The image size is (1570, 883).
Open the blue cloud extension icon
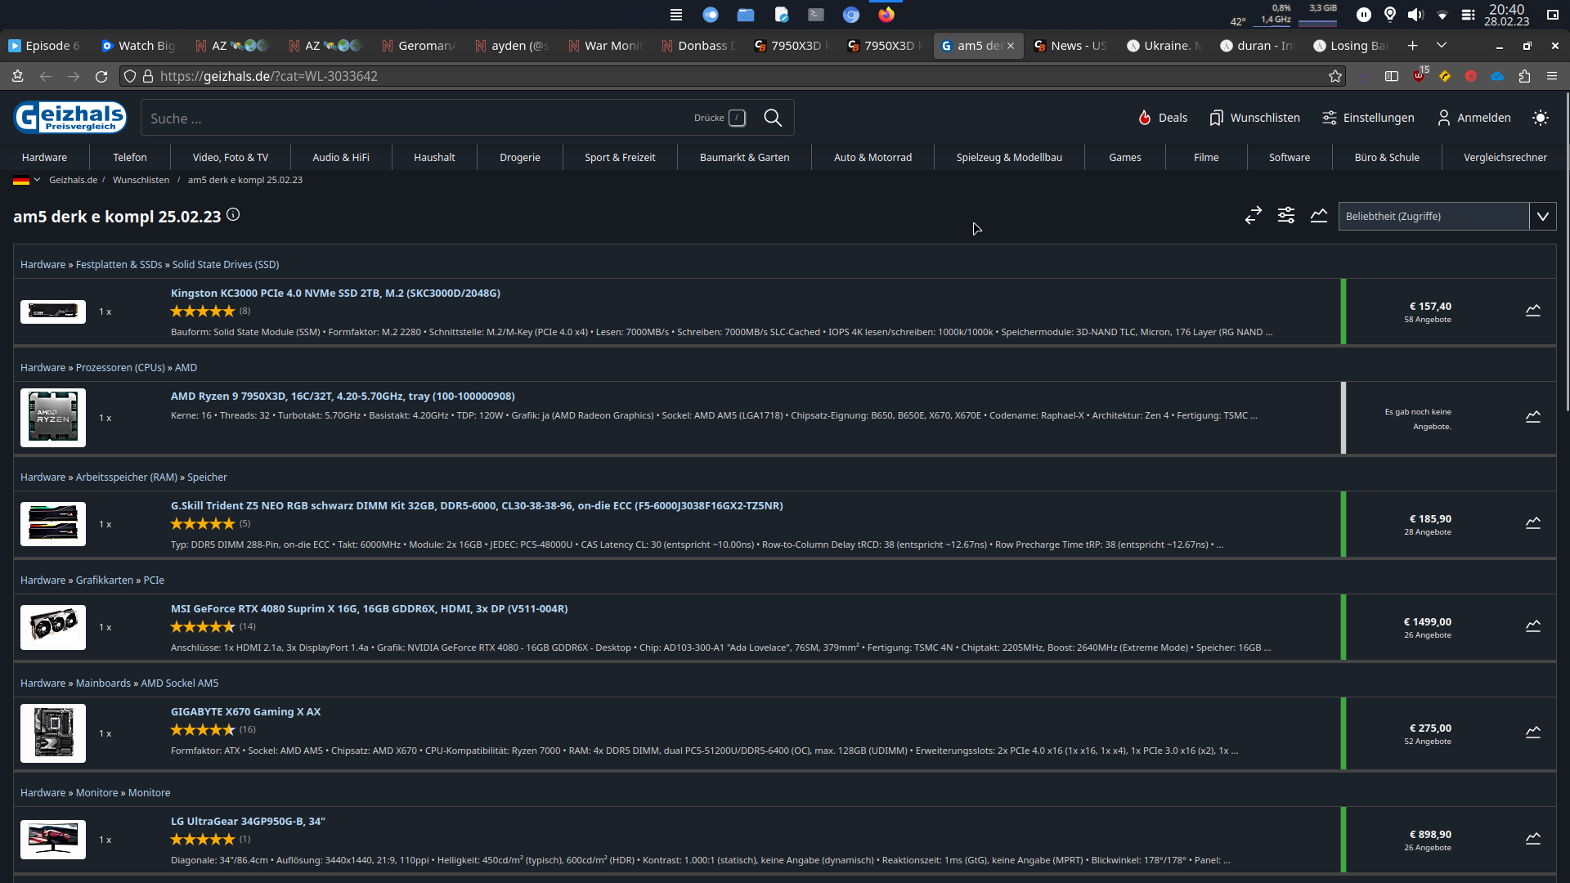[x=1497, y=76]
